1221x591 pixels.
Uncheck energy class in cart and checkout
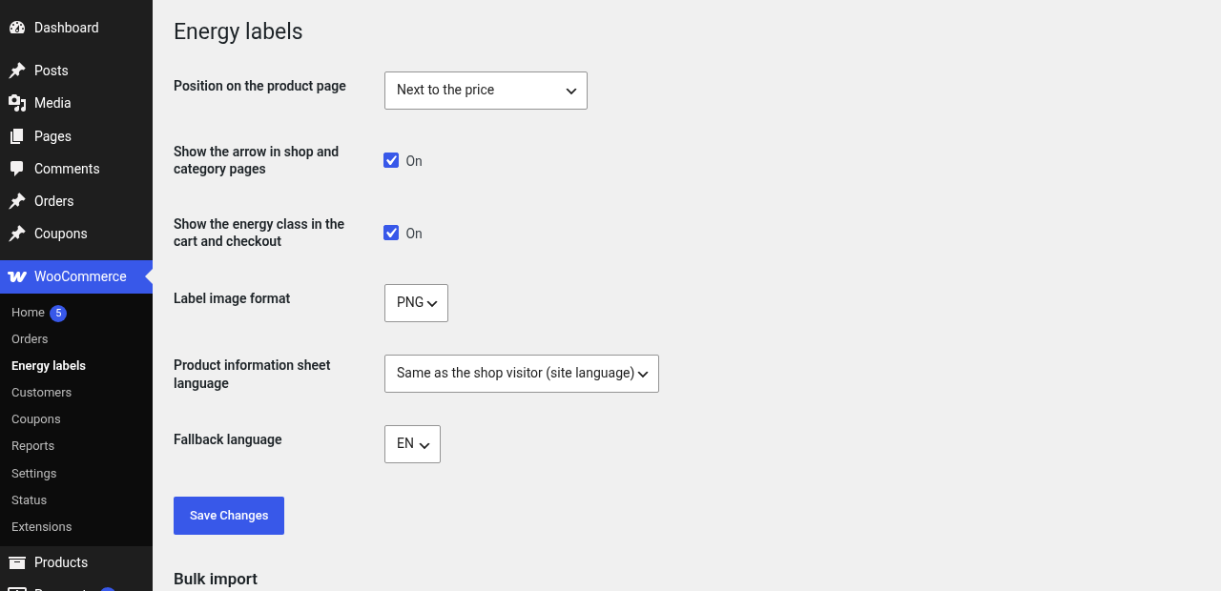point(391,233)
